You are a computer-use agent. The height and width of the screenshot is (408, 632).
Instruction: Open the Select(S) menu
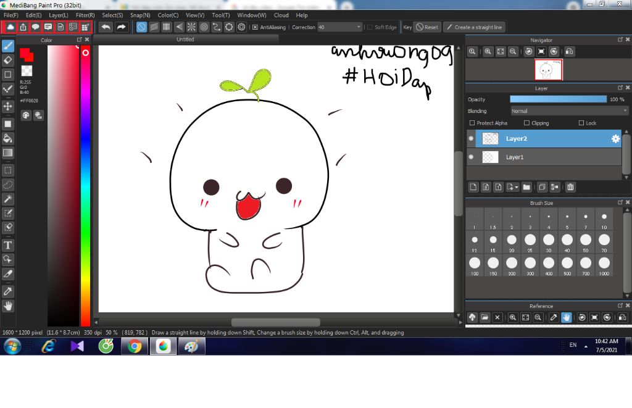[112, 15]
